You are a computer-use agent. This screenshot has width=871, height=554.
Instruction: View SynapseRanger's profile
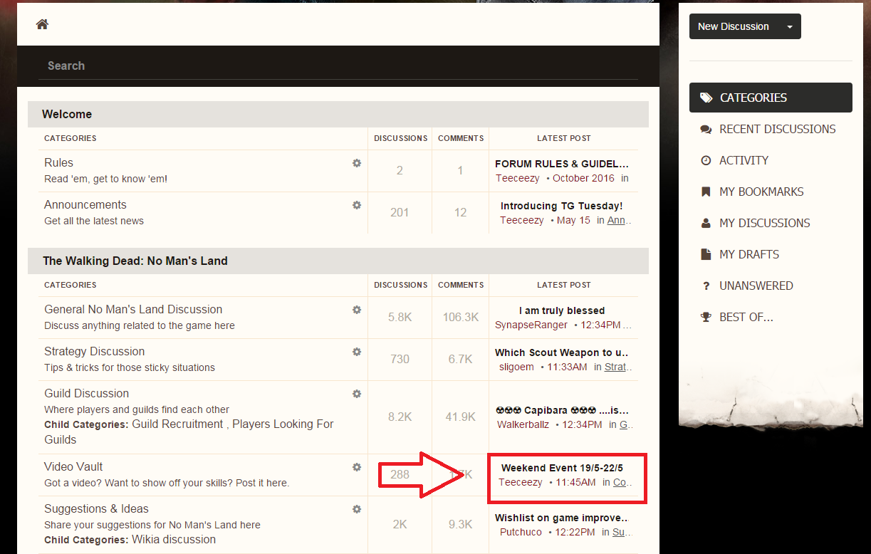click(531, 325)
